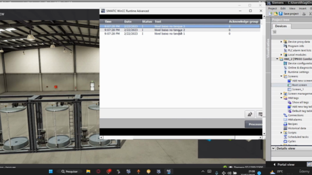Open the Project menu in TIA Portal
Image resolution: width=312 pixels, height=175 pixels.
pyautogui.click(x=273, y=9)
